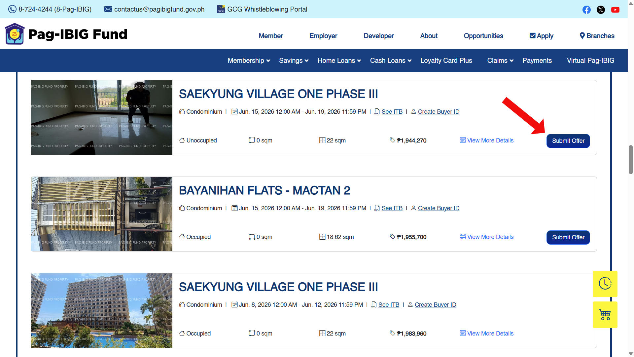This screenshot has width=634, height=357.
Task: Click the house icon beside Unoccupied status
Action: click(x=182, y=140)
